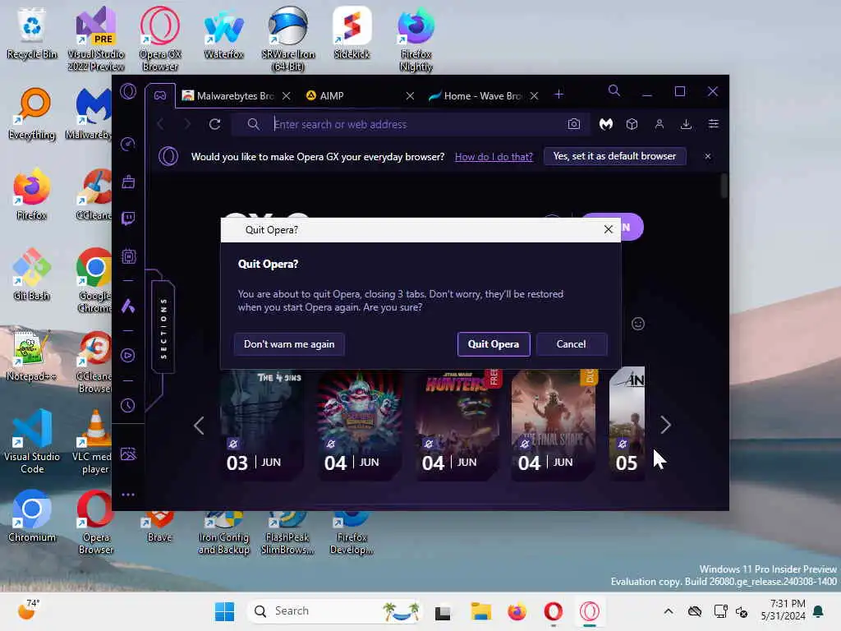Click the 'How do I do that?' link
Screen dimensions: 841x631
[494, 157]
